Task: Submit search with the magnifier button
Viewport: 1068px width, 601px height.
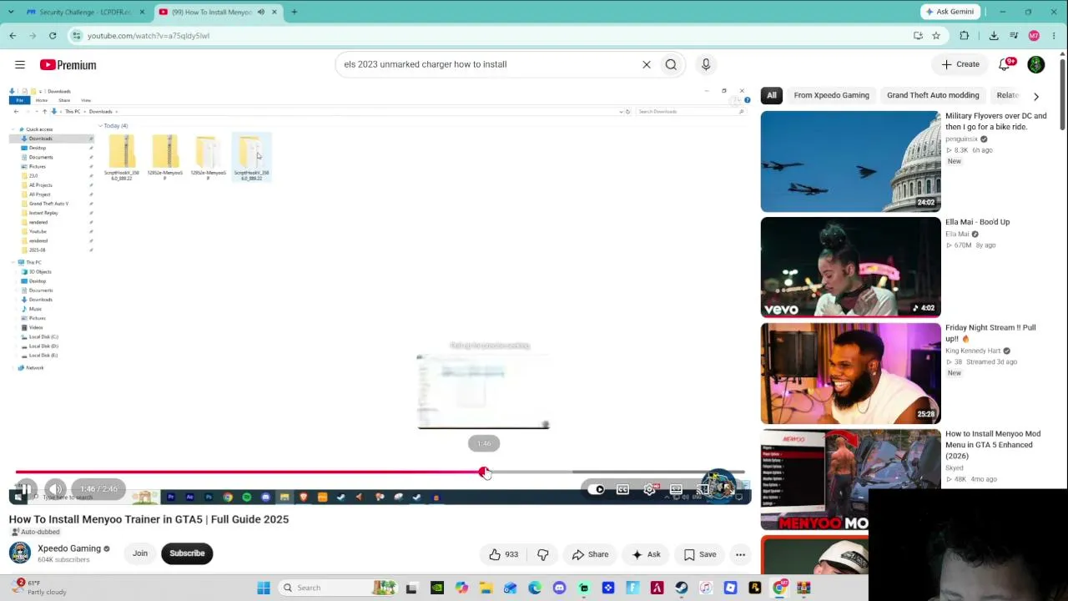Action: 671,64
